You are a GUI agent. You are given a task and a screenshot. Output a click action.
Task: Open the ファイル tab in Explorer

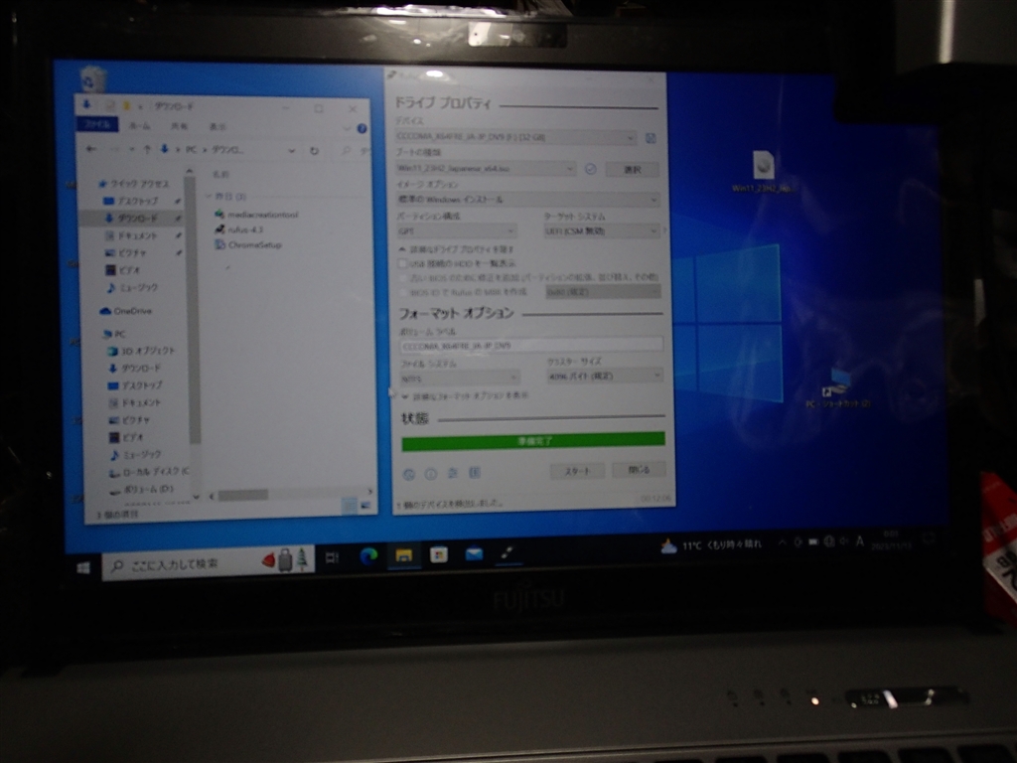point(97,124)
